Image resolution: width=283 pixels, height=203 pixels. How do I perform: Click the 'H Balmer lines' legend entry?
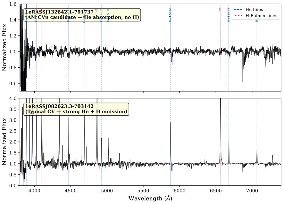pos(262,16)
